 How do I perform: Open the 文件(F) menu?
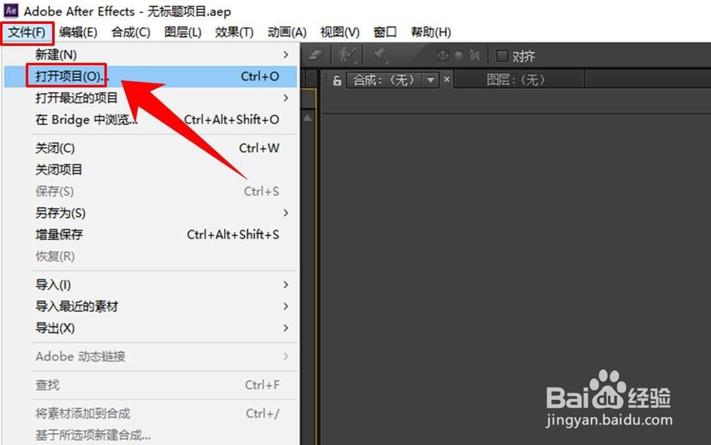(x=27, y=32)
